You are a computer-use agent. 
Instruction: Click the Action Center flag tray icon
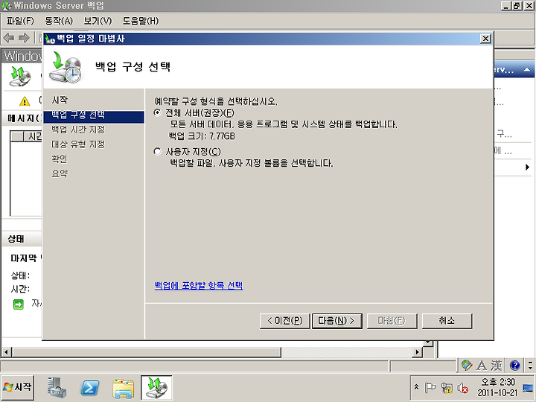click(x=430, y=388)
